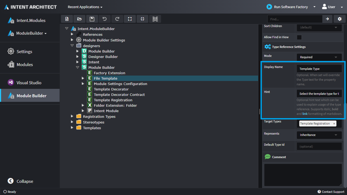Viewport: 347px width, 195px height.
Task: Click the Comment speech bubble icon
Action: pos(268,157)
